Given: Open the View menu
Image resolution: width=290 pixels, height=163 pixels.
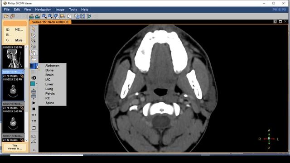Looking at the screenshot, I should (x=27, y=10).
